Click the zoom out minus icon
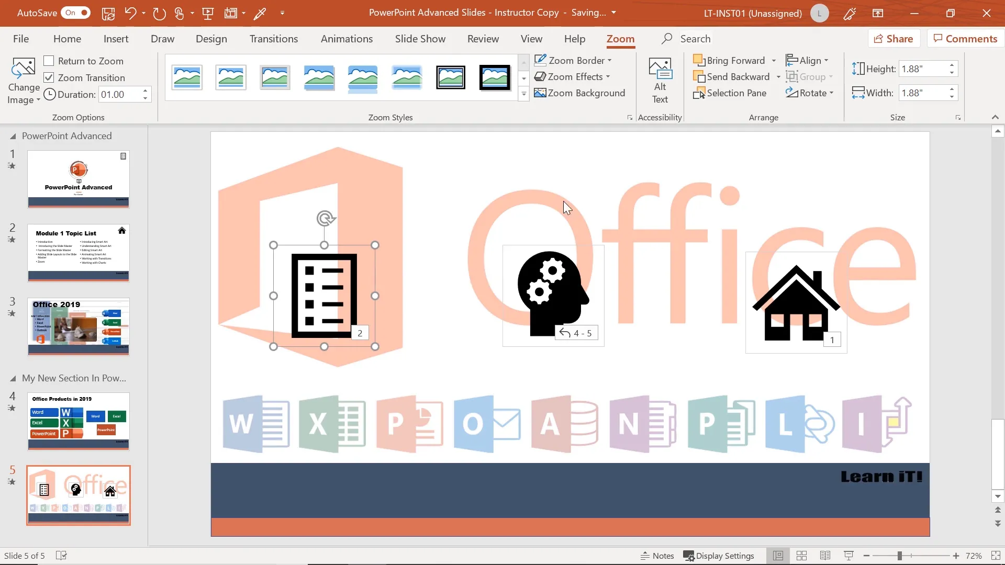 [x=866, y=556]
